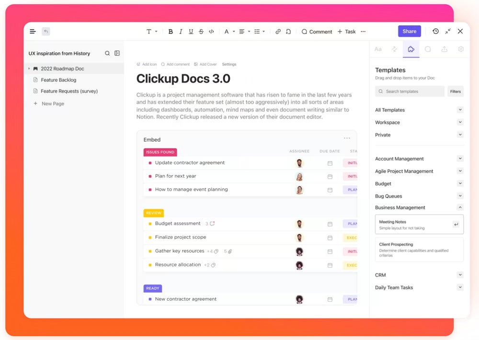479x340 pixels.
Task: Click New Page in the sidebar
Action: (49, 103)
